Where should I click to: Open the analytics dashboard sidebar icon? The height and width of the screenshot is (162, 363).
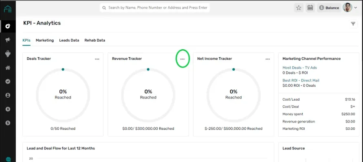(x=8, y=26)
